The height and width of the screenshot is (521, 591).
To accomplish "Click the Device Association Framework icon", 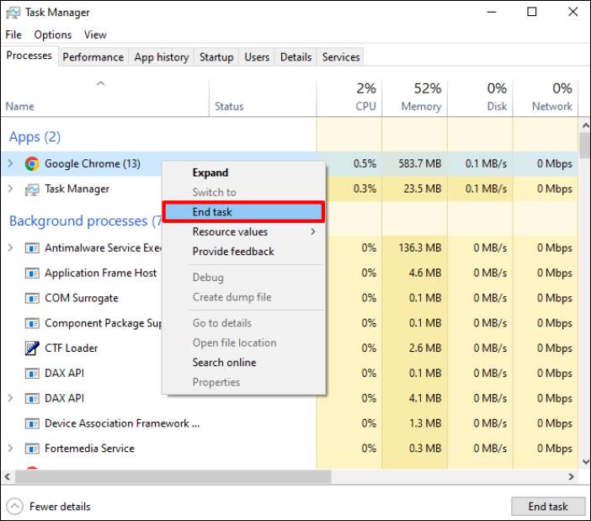I will coord(32,423).
